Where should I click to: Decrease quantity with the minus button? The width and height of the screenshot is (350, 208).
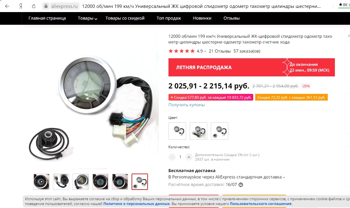pyautogui.click(x=172, y=157)
